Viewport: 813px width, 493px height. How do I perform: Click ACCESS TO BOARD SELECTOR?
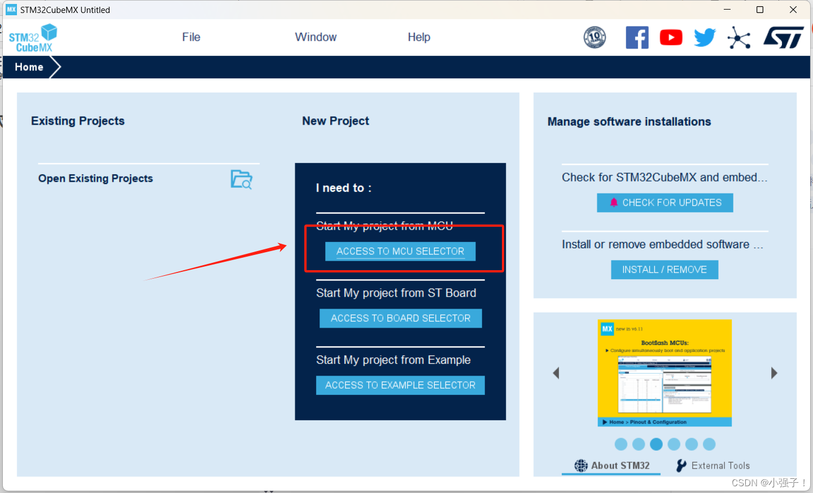click(x=400, y=318)
